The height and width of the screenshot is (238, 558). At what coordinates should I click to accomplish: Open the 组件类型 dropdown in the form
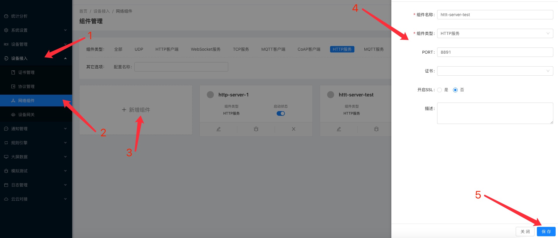click(495, 33)
